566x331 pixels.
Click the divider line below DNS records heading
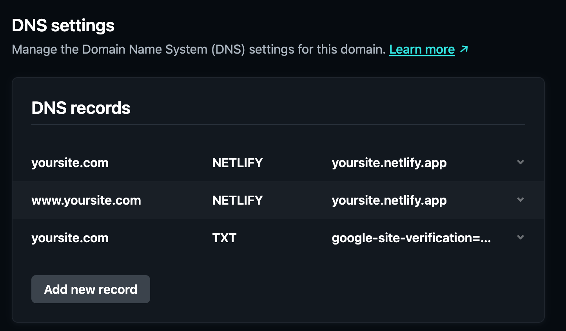(278, 124)
